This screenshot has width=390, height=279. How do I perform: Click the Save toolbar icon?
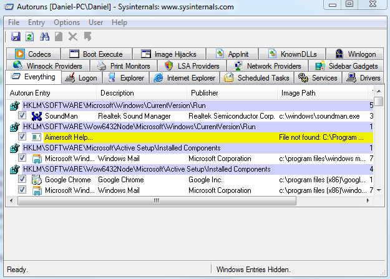[x=16, y=37]
